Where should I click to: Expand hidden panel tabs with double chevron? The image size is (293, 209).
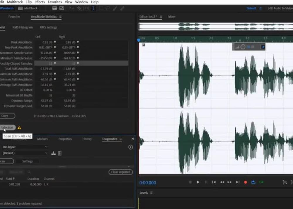tap(133, 139)
